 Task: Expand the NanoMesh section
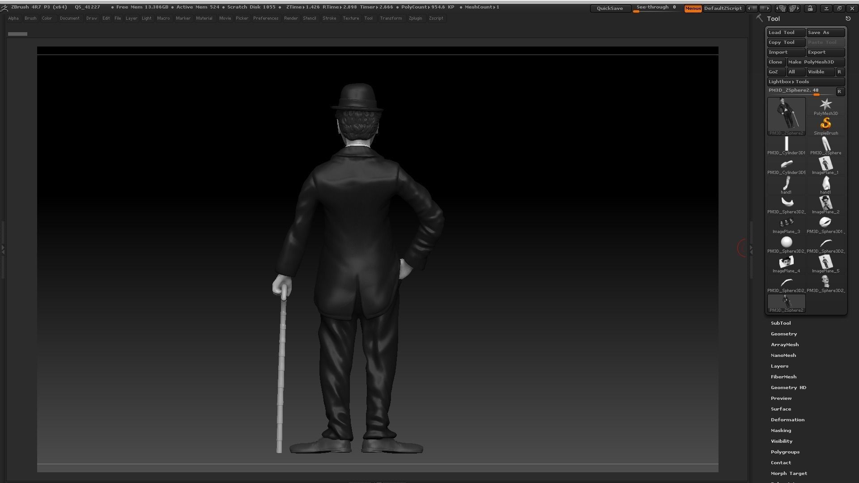783,355
